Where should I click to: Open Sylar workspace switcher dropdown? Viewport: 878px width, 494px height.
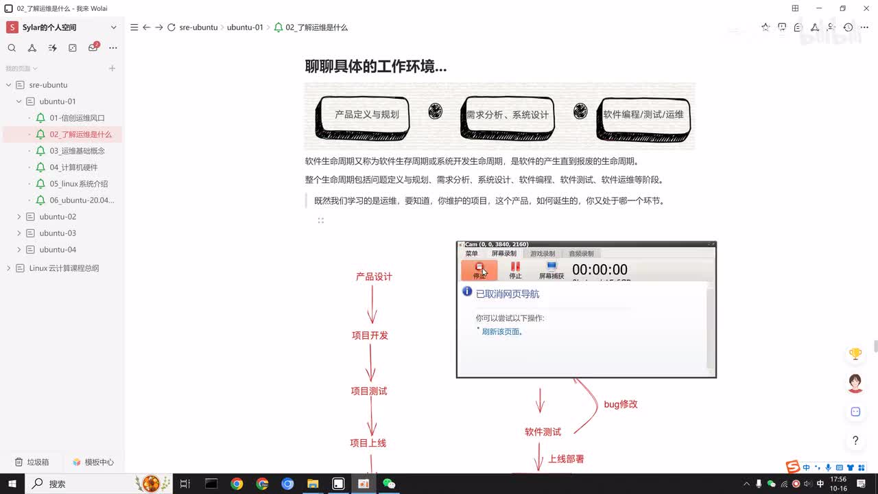(113, 27)
